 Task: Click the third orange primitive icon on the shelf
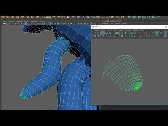[13, 17]
